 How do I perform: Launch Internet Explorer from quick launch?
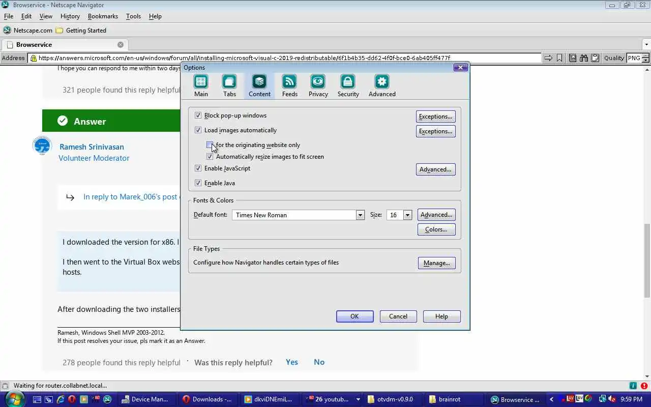tap(61, 399)
